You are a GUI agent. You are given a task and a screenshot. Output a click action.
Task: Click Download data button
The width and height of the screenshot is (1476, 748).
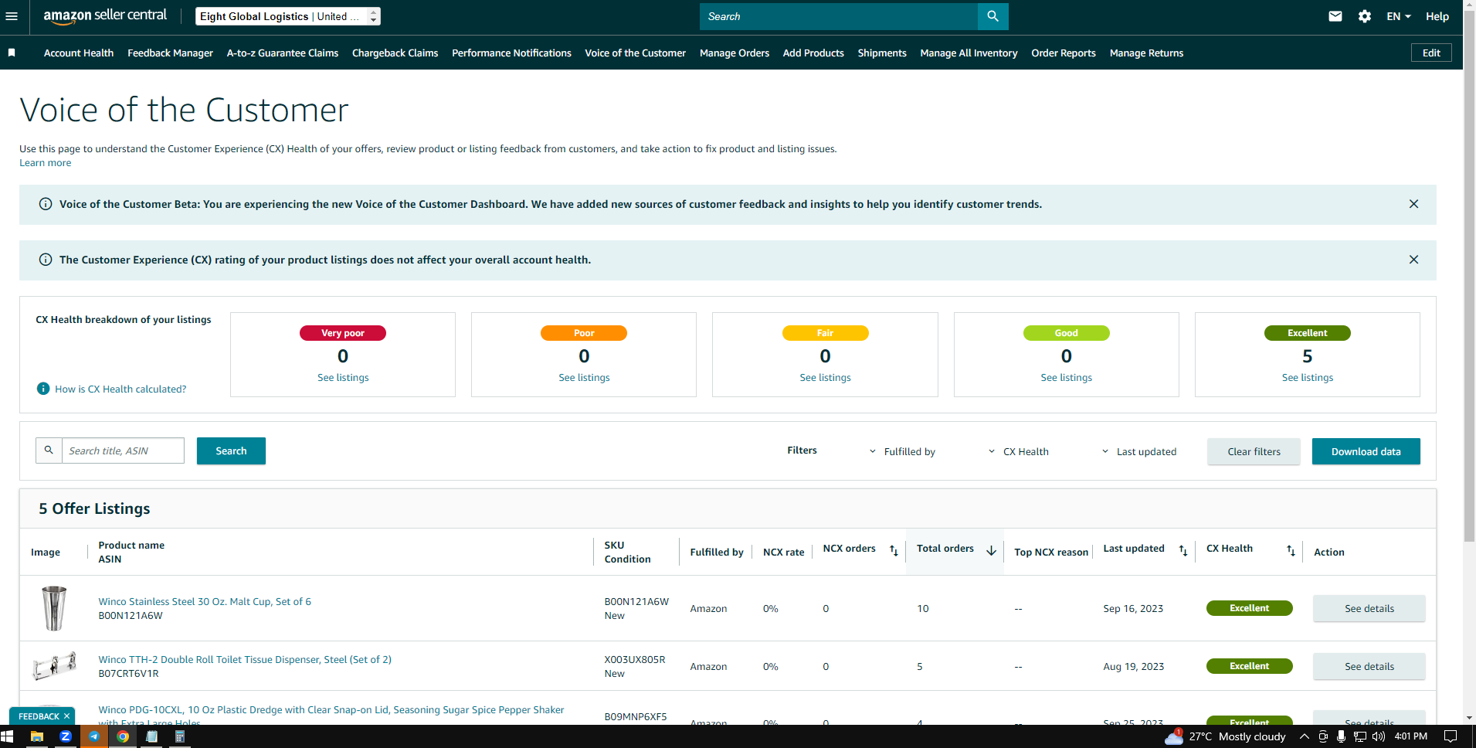pos(1366,451)
